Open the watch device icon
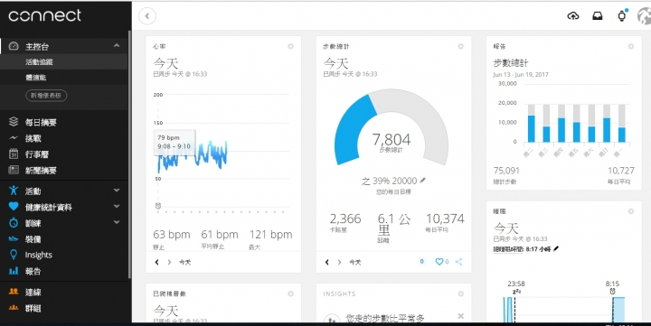Viewport: 651px width, 326px height. tap(622, 16)
